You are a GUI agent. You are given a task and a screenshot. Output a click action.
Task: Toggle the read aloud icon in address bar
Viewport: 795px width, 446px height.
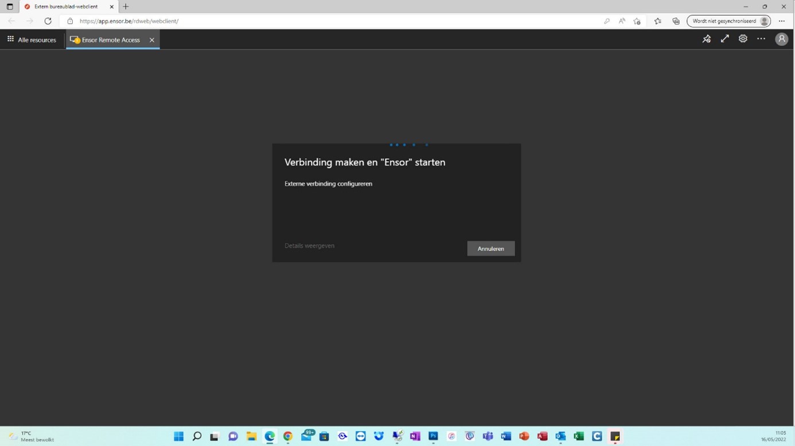pos(622,21)
